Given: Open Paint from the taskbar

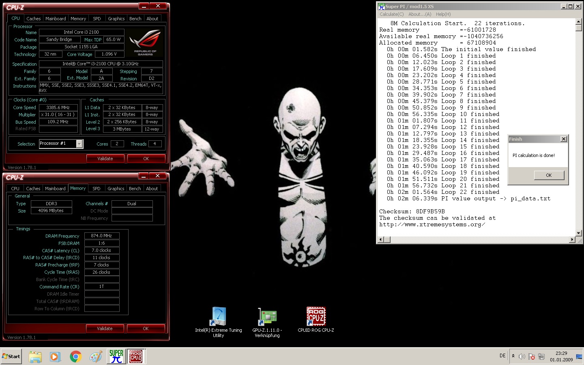Looking at the screenshot, I should (96, 356).
